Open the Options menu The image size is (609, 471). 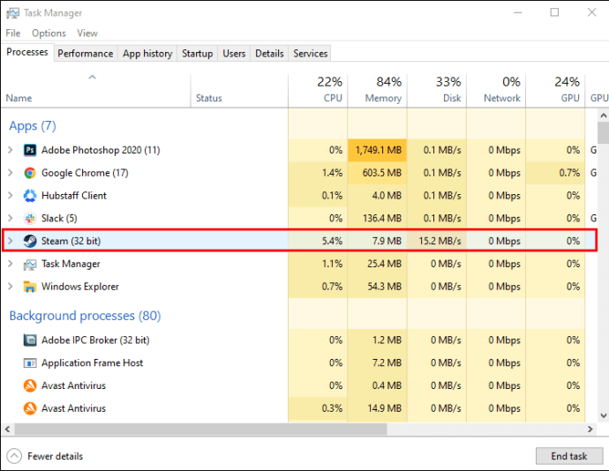tap(49, 33)
